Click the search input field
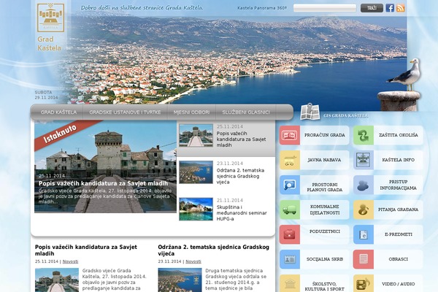438x292 pixels. (x=325, y=8)
